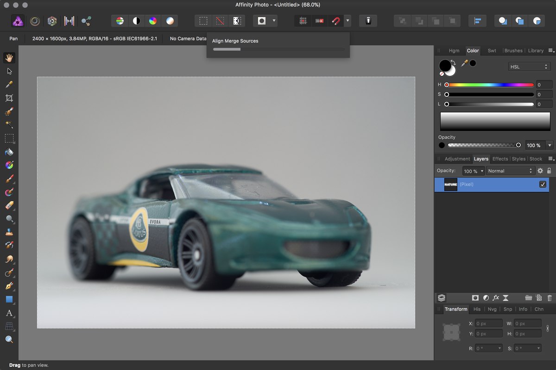This screenshot has height=370, width=556.
Task: Swap primary and secondary colours arrow
Action: [454, 62]
